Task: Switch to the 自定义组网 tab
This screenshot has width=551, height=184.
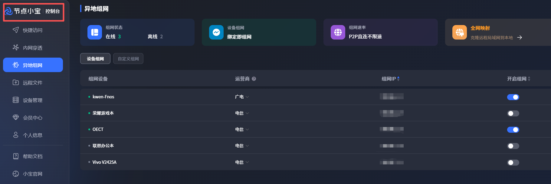Action: point(128,59)
